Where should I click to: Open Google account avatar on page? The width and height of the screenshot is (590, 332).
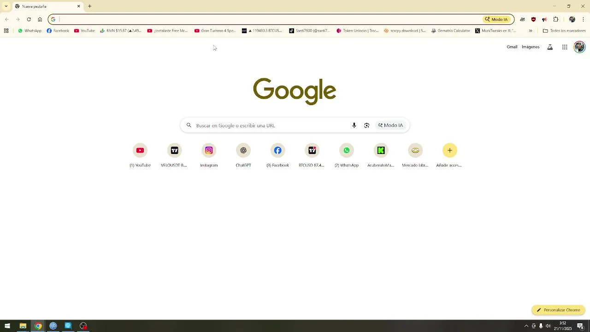tap(579, 47)
